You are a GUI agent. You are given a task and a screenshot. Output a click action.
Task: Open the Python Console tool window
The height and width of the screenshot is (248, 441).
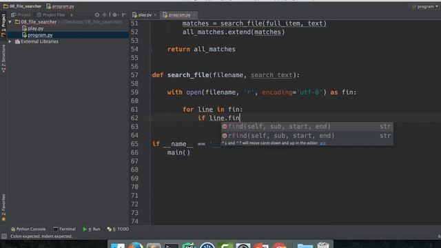(x=28, y=229)
